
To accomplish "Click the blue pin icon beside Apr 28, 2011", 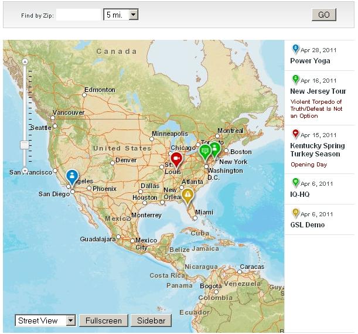I will tap(295, 49).
